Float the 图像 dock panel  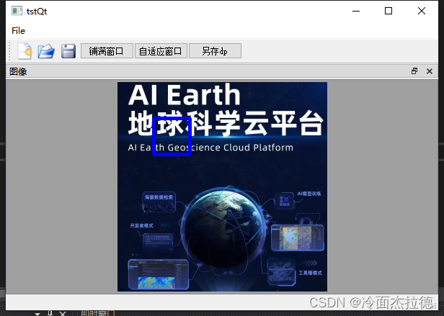414,71
